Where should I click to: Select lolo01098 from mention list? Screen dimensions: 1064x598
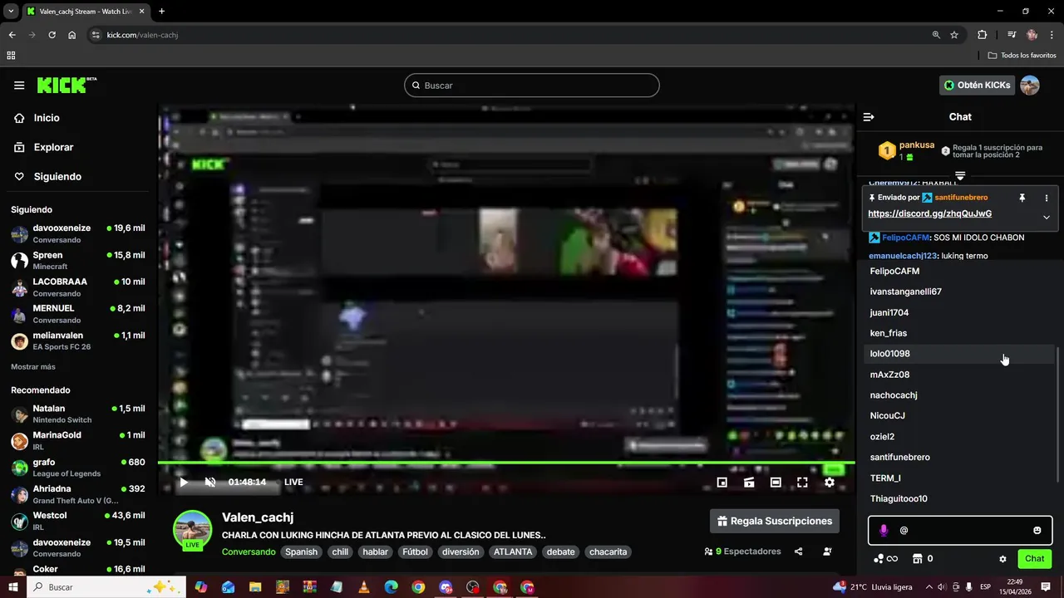pos(960,354)
